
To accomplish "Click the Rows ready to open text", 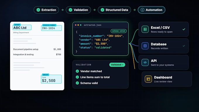I will [x=162, y=32].
